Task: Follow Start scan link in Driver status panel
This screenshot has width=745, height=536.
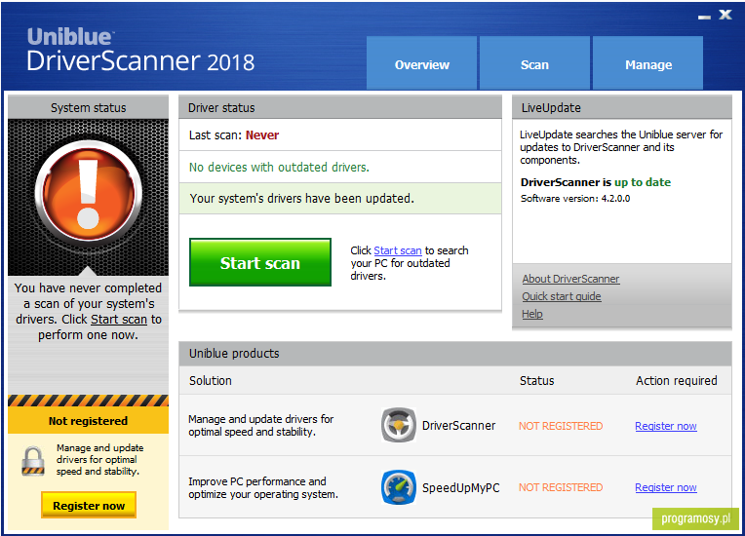Action: 398,250
